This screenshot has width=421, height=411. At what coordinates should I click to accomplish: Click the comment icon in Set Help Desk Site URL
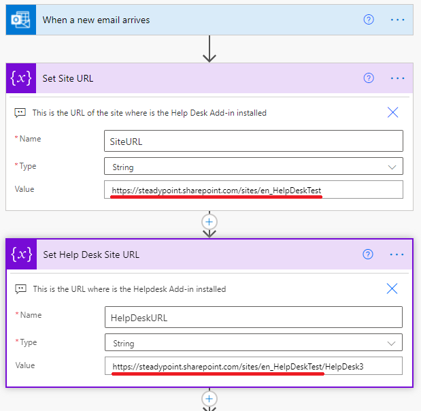click(20, 289)
